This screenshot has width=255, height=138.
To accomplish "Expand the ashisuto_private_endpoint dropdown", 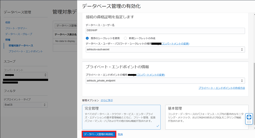I will pyautogui.click(x=165, y=80).
